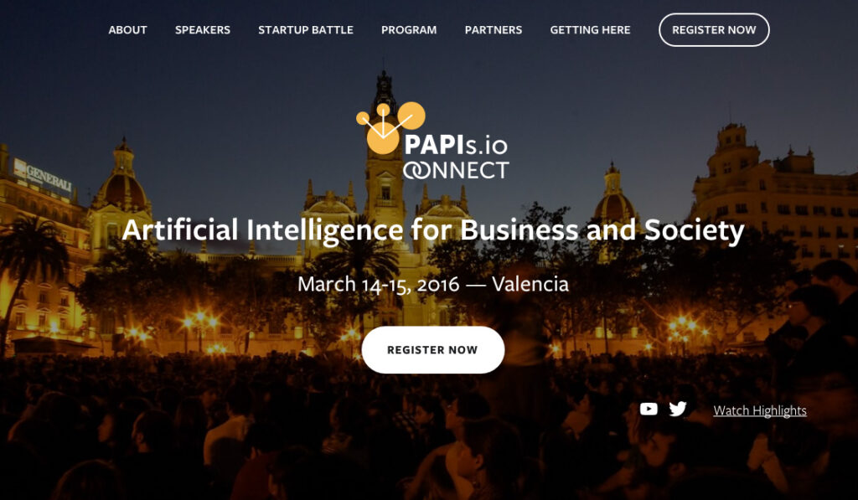Click the PAPIs.io wordmark text
The height and width of the screenshot is (500, 858).
(x=456, y=145)
